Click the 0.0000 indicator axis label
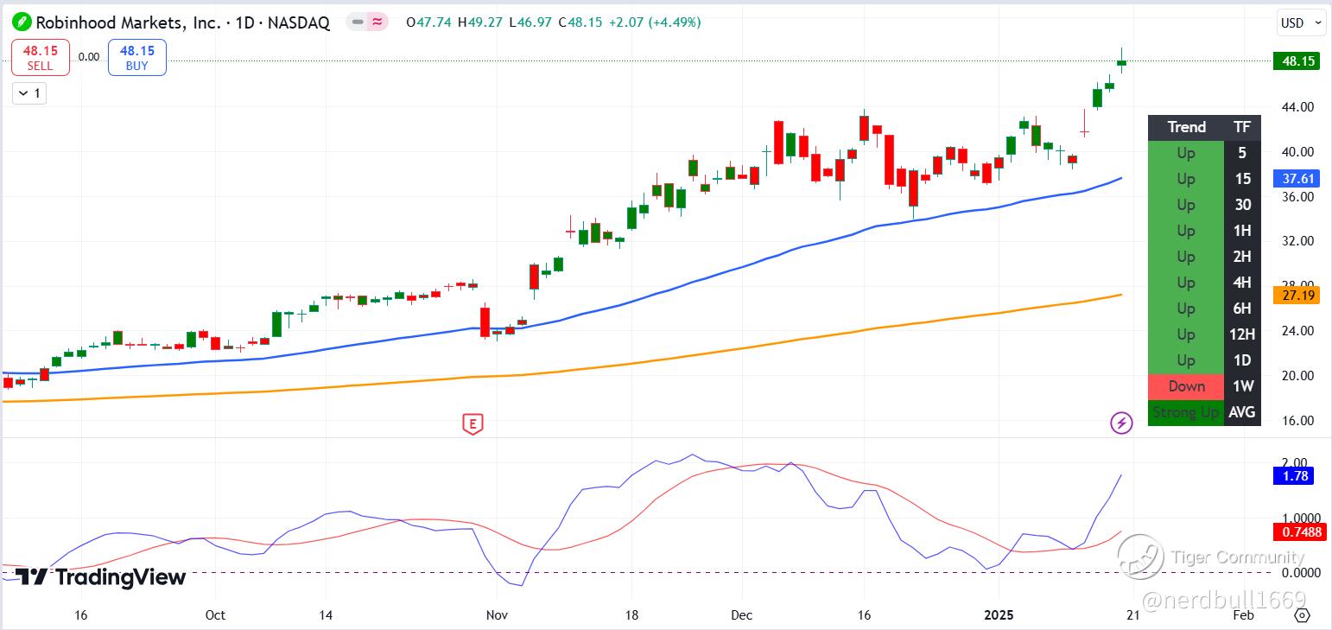The height and width of the screenshot is (630, 1332). [1303, 573]
